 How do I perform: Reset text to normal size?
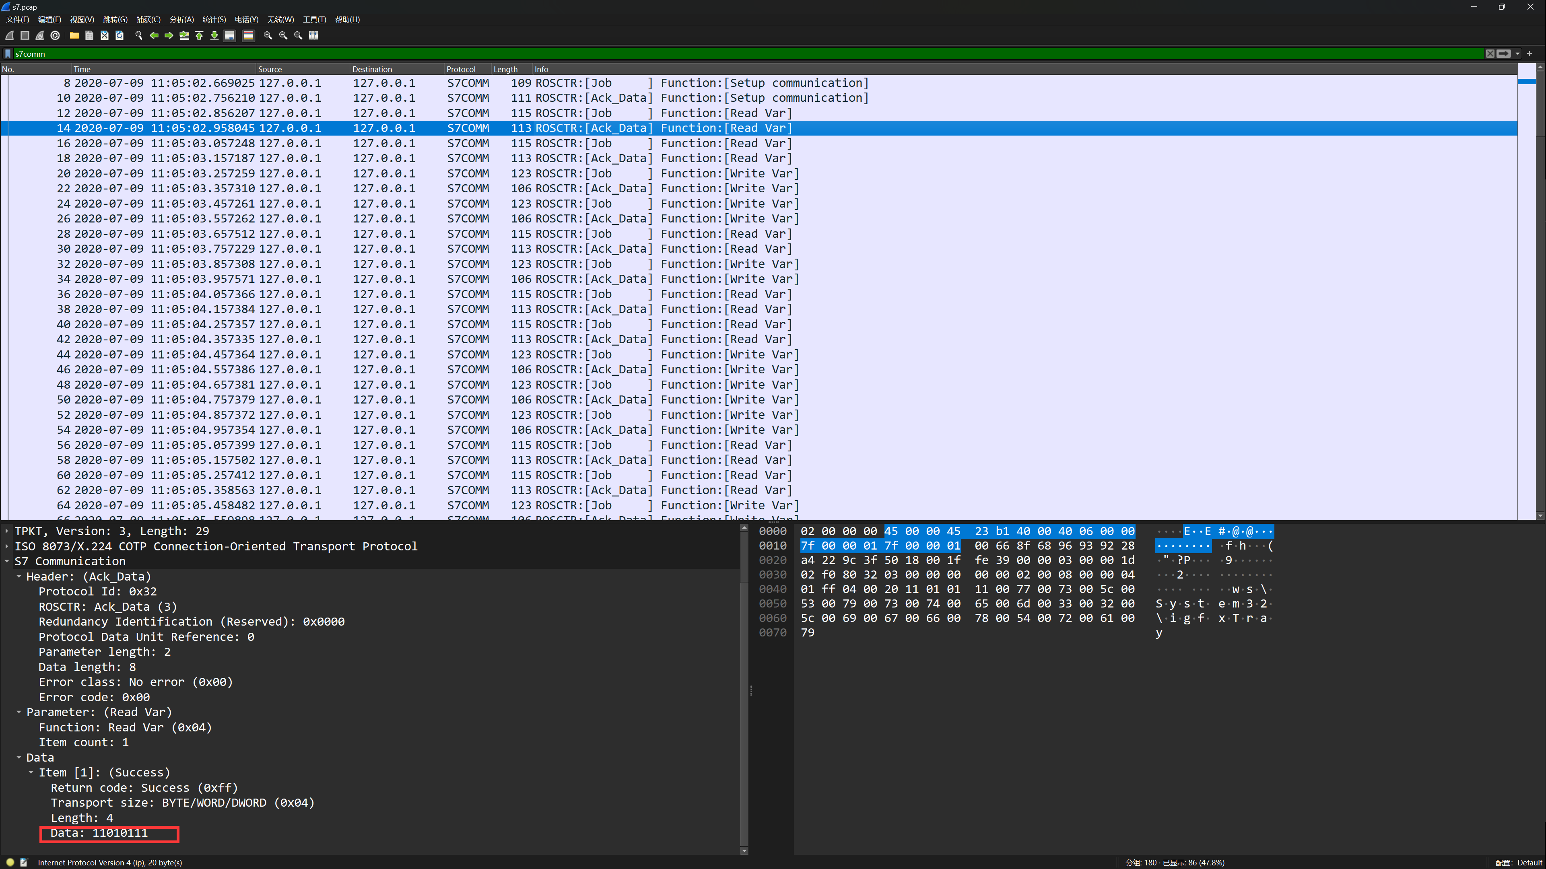(x=298, y=35)
